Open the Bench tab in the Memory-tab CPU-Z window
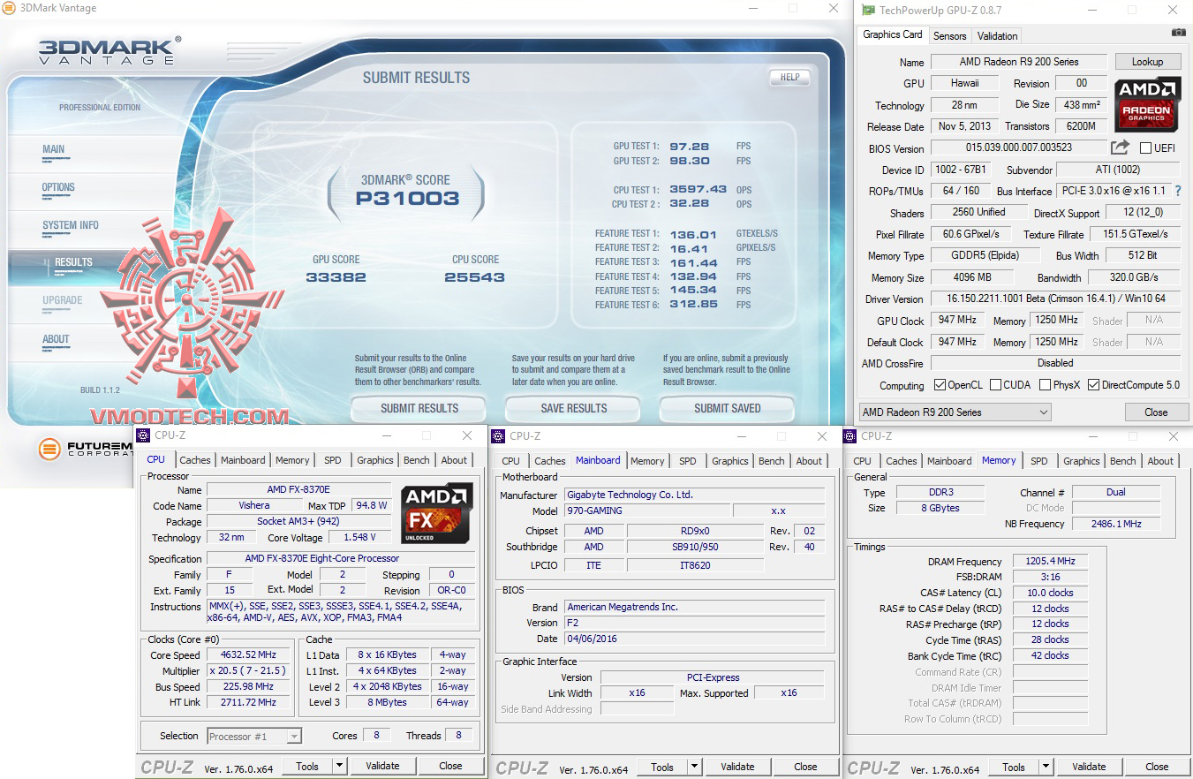The image size is (1193, 779). pos(1122,461)
